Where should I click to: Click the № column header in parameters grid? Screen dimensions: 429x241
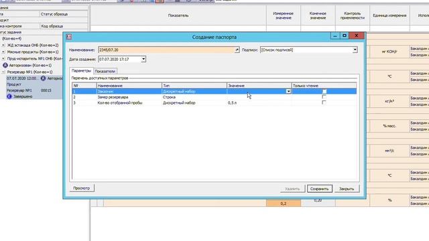[x=84, y=86]
